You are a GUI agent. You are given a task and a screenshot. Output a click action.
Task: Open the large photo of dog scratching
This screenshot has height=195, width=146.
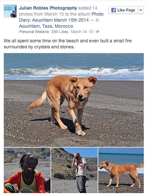74,100
